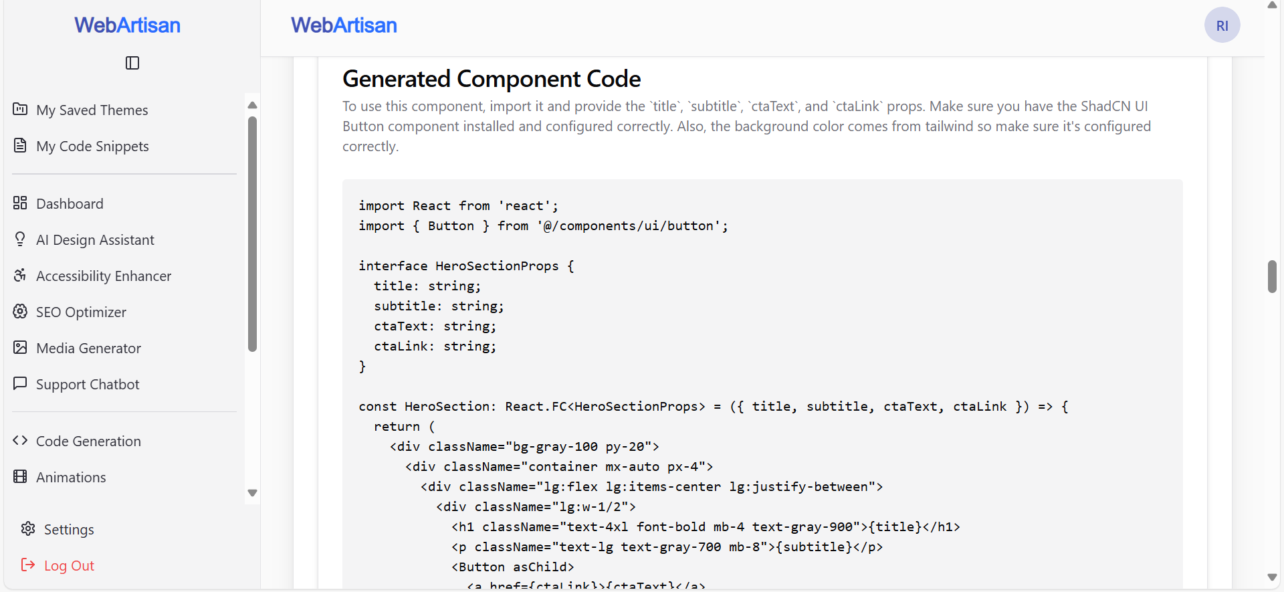Open the Code Generation menu item

click(88, 441)
